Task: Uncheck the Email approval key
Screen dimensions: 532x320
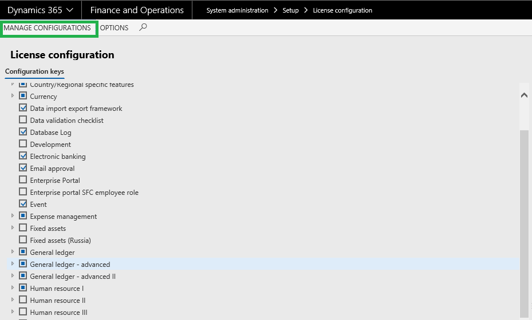Action: 23,168
